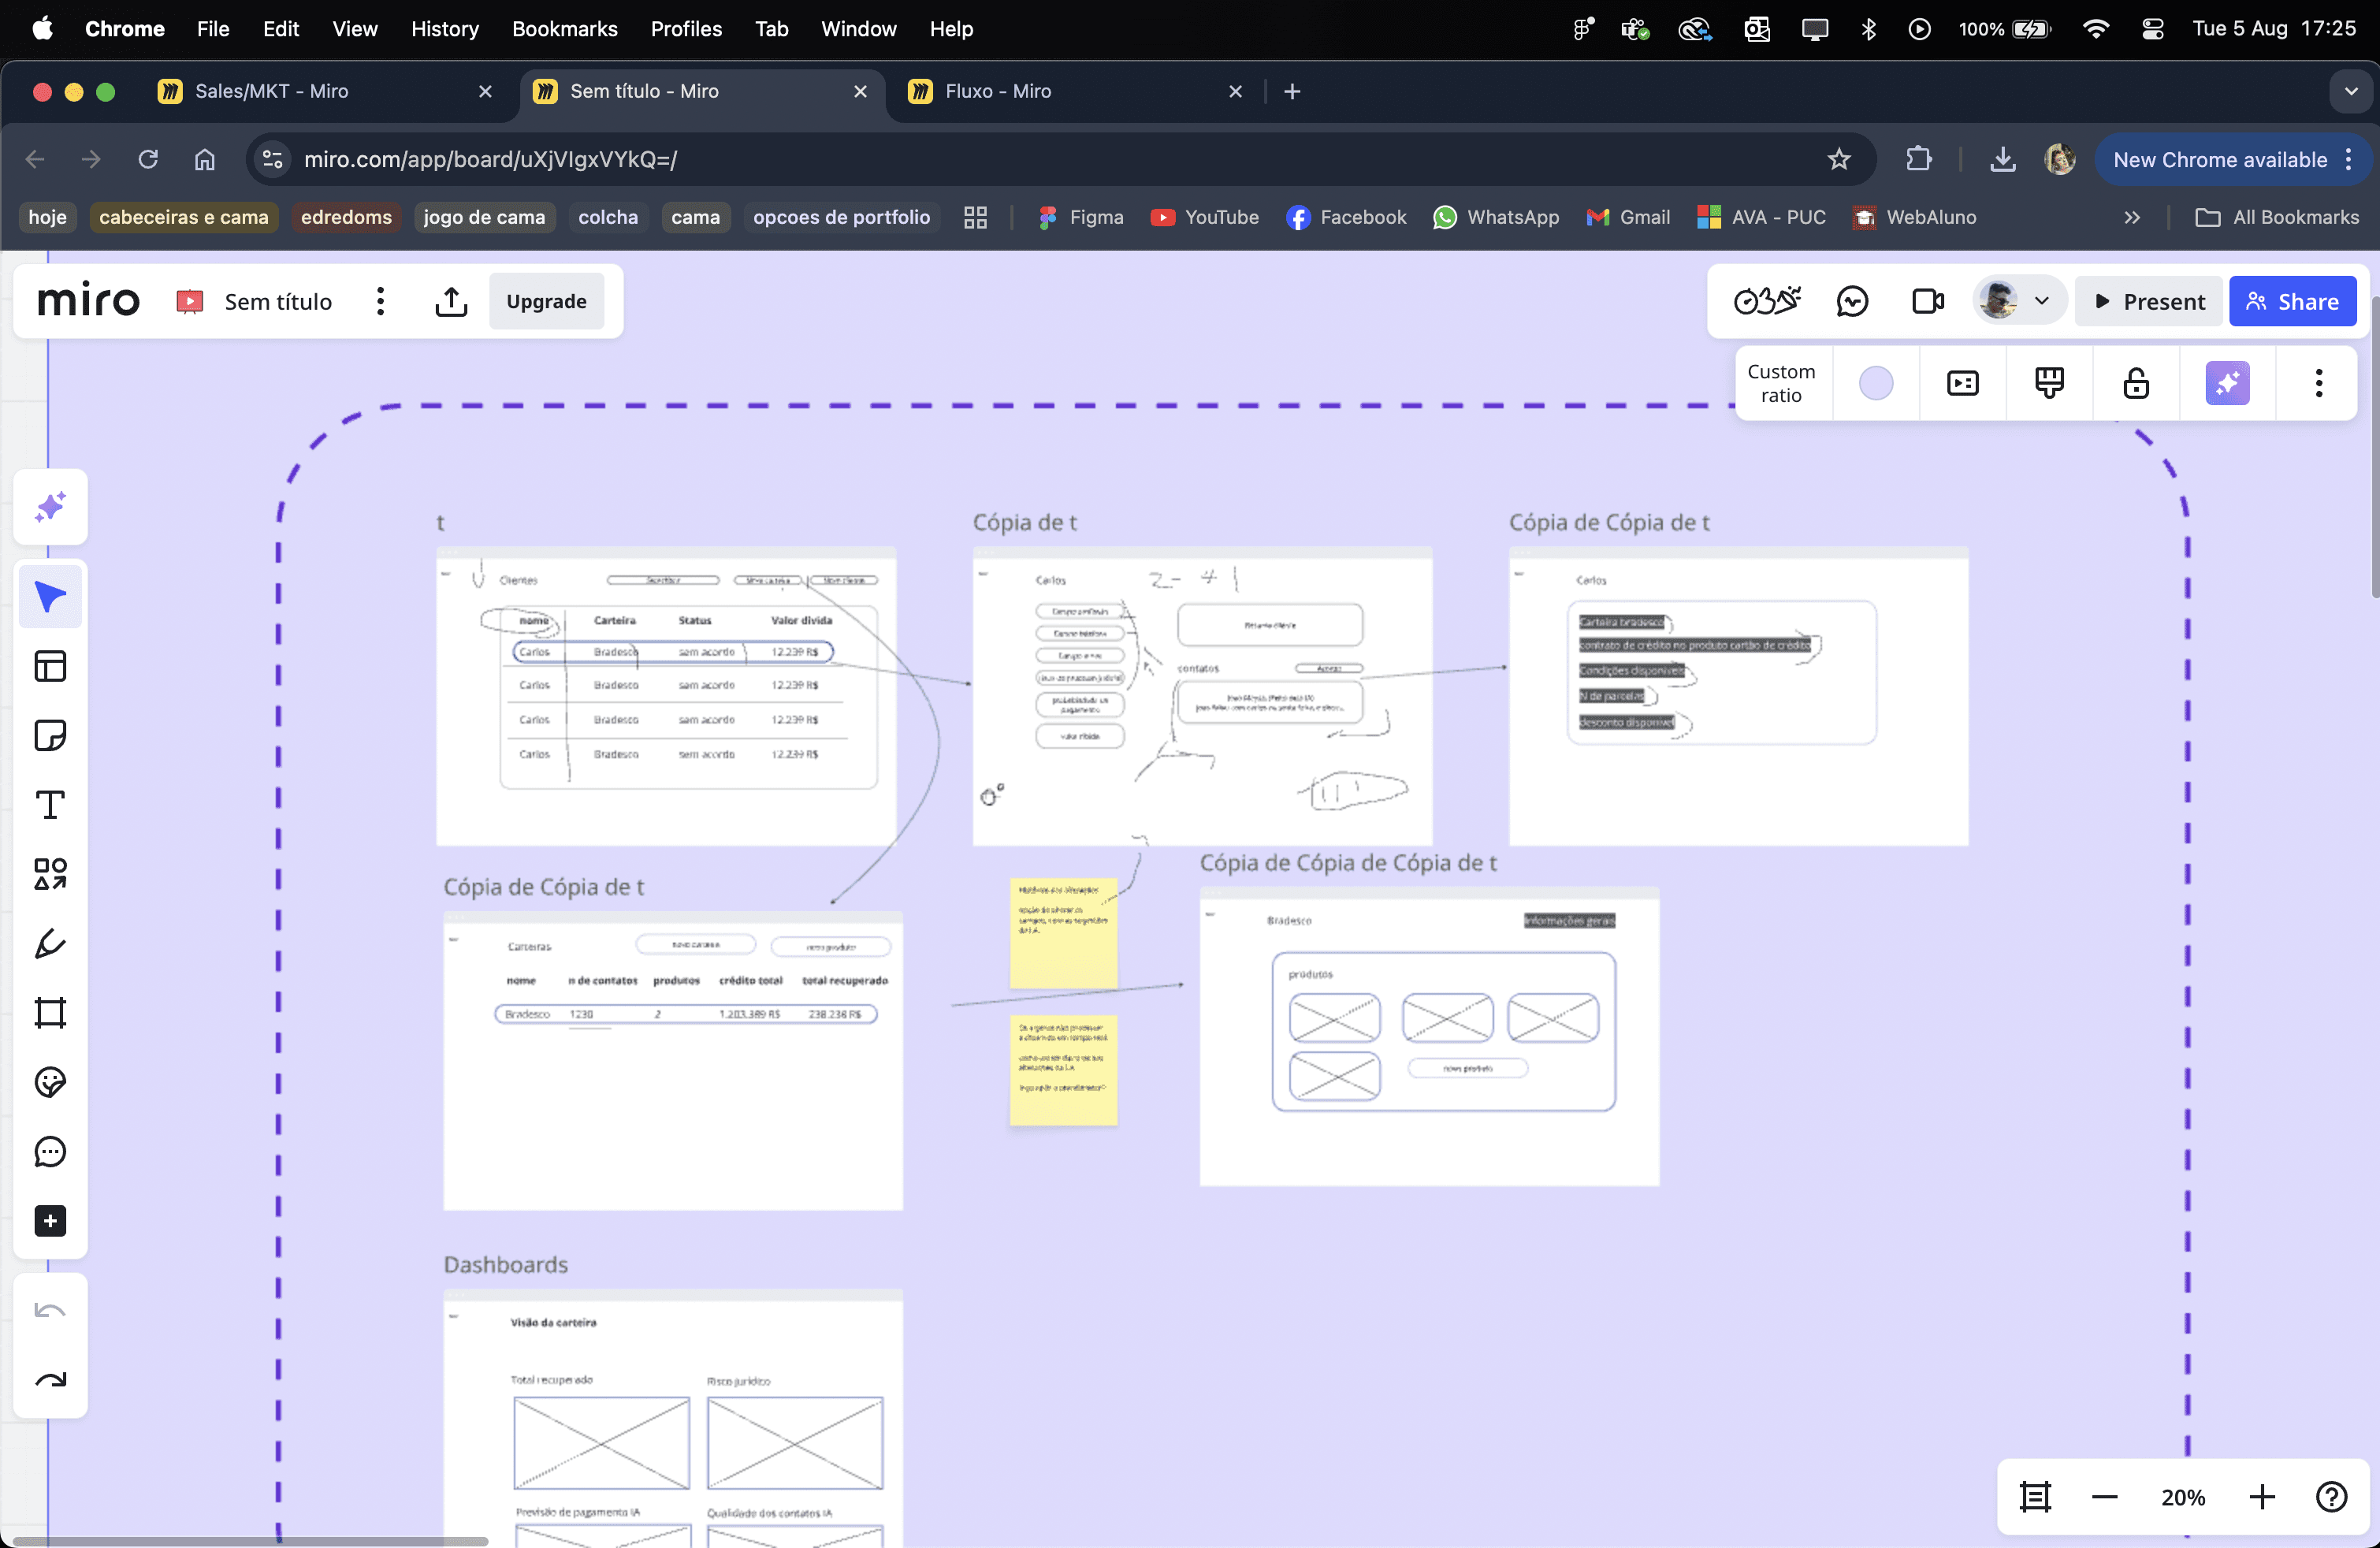Expand hidden bookmarks chevron

tap(2132, 218)
